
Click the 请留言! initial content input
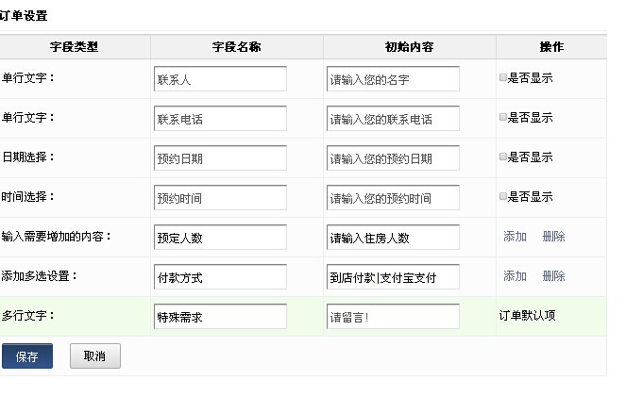coord(393,317)
